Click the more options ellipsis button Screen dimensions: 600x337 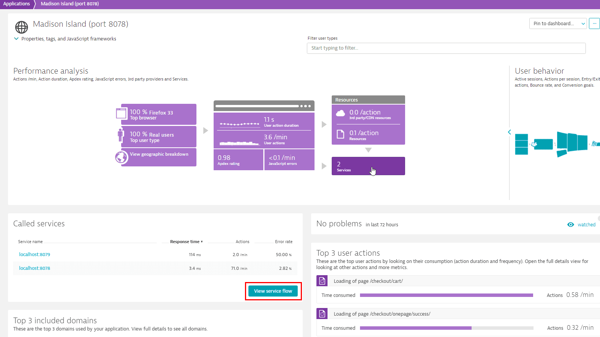[594, 23]
